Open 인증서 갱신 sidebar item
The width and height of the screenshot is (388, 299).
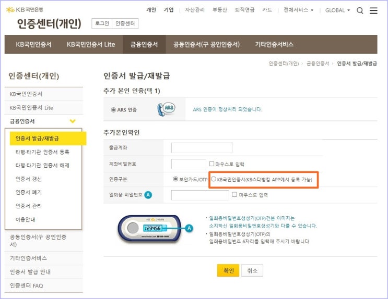point(28,179)
